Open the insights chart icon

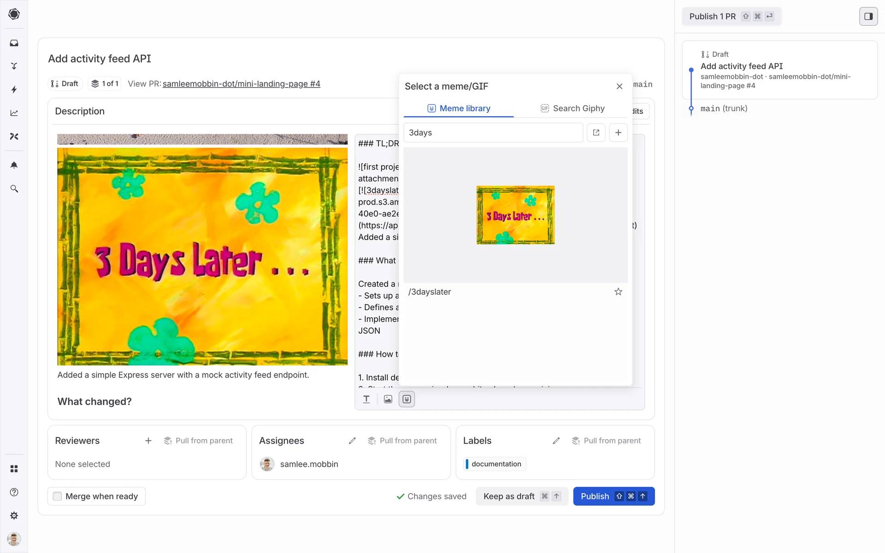coord(14,113)
